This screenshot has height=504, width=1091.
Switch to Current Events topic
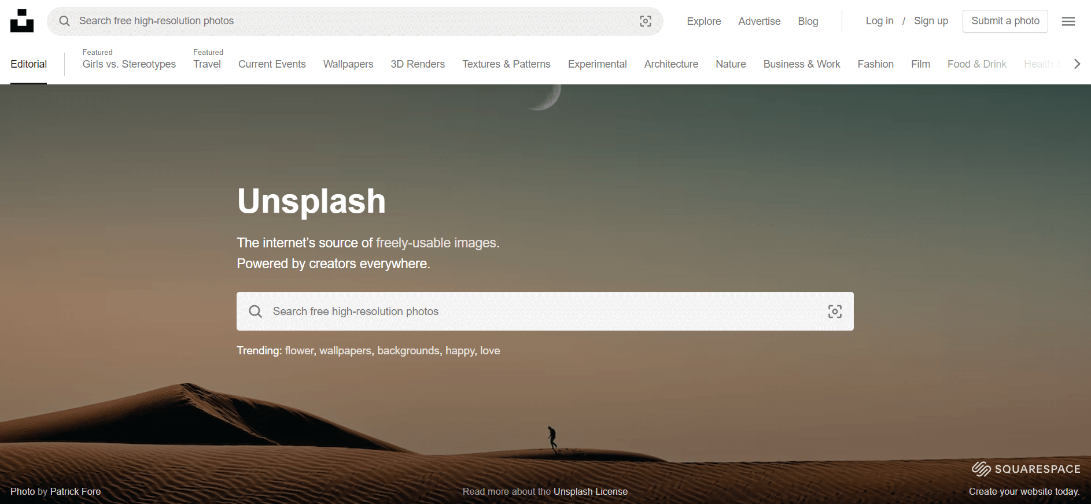tap(272, 64)
